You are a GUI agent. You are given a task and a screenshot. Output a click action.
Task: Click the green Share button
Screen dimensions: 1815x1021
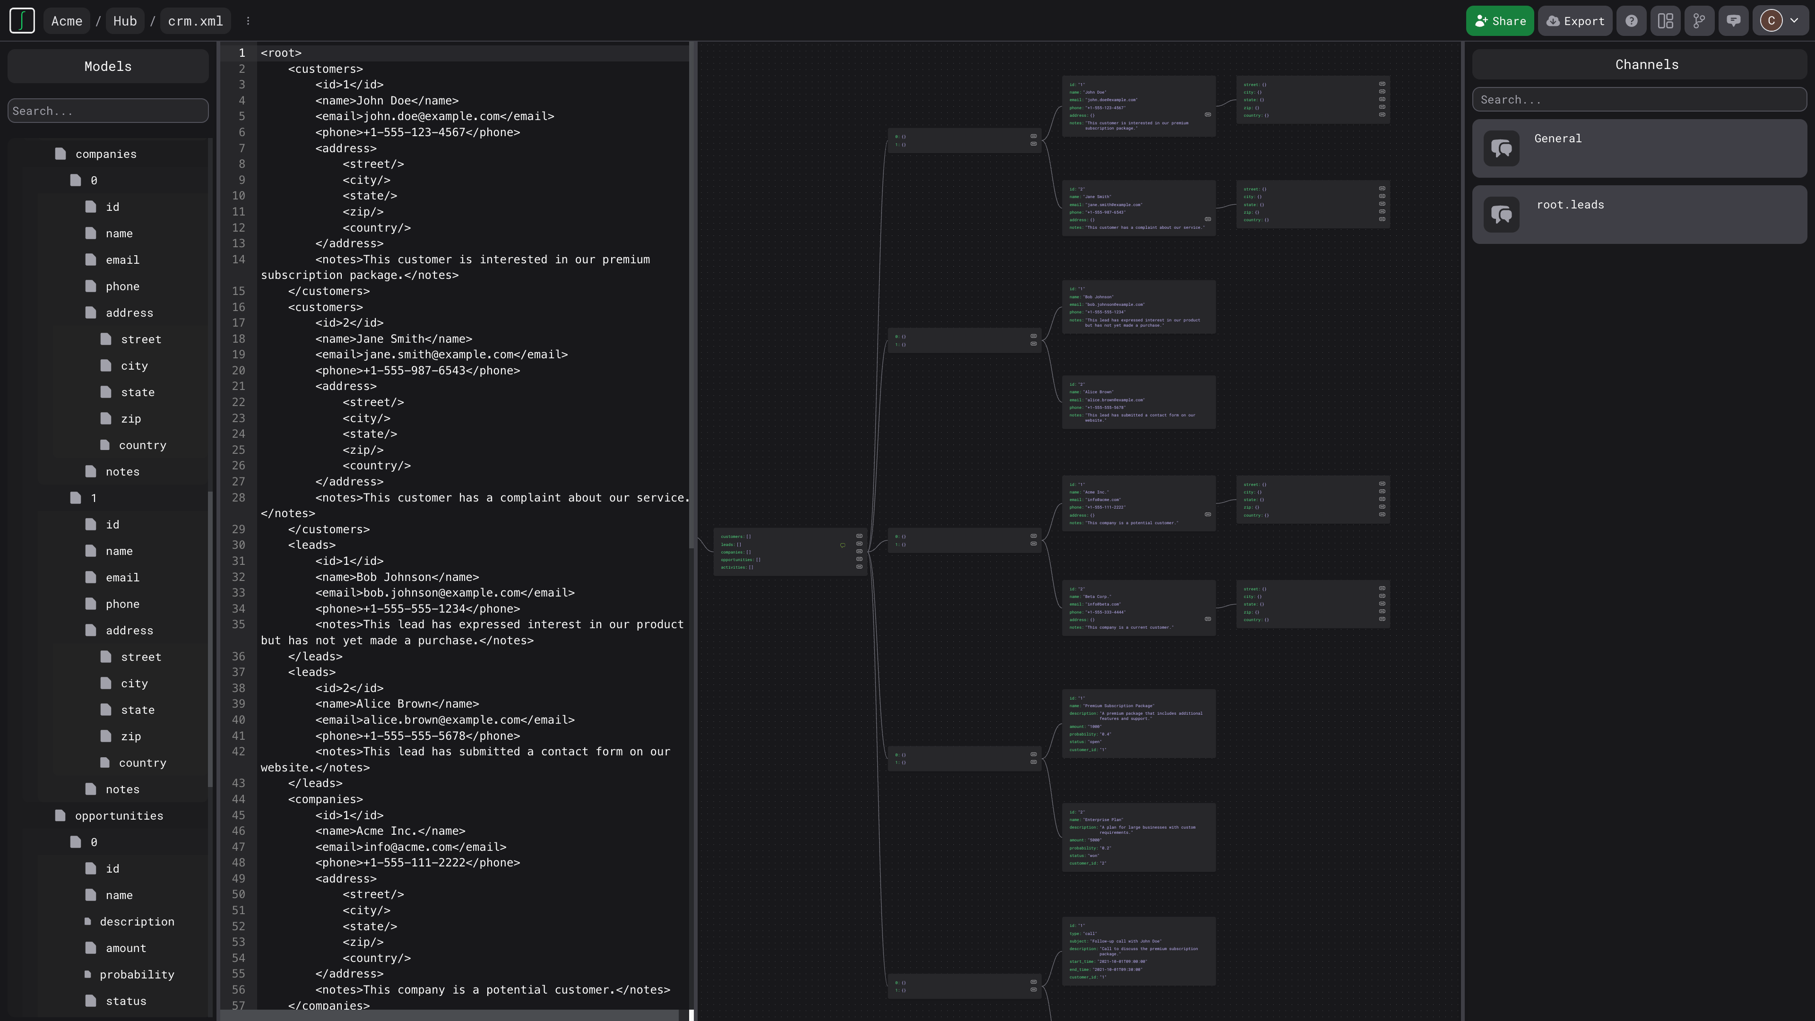pyautogui.click(x=1499, y=21)
